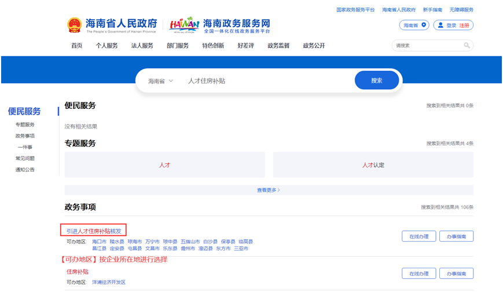Open the 新手指南 top link
Screen dimensions: 503x299
pyautogui.click(x=432, y=10)
